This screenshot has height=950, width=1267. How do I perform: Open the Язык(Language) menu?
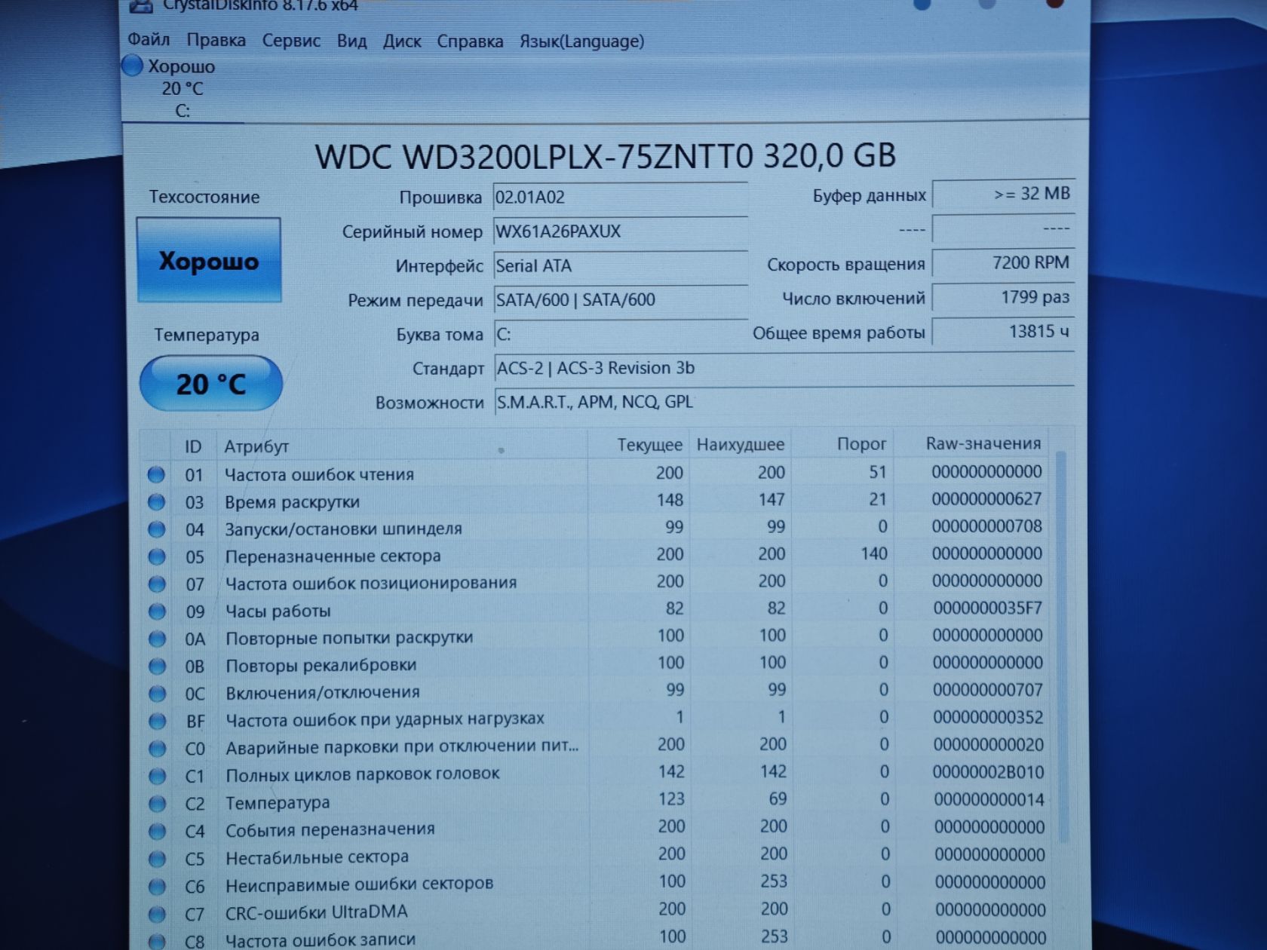[581, 41]
